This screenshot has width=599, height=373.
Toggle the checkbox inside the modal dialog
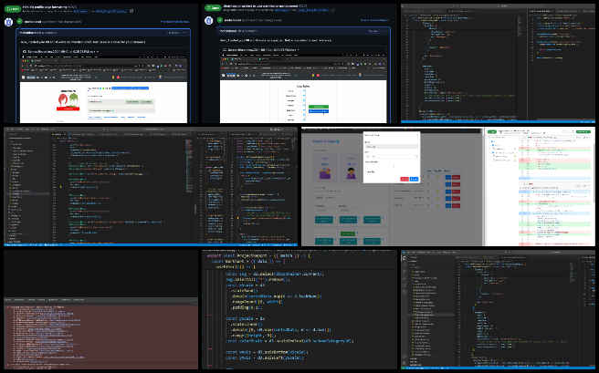pos(367,170)
